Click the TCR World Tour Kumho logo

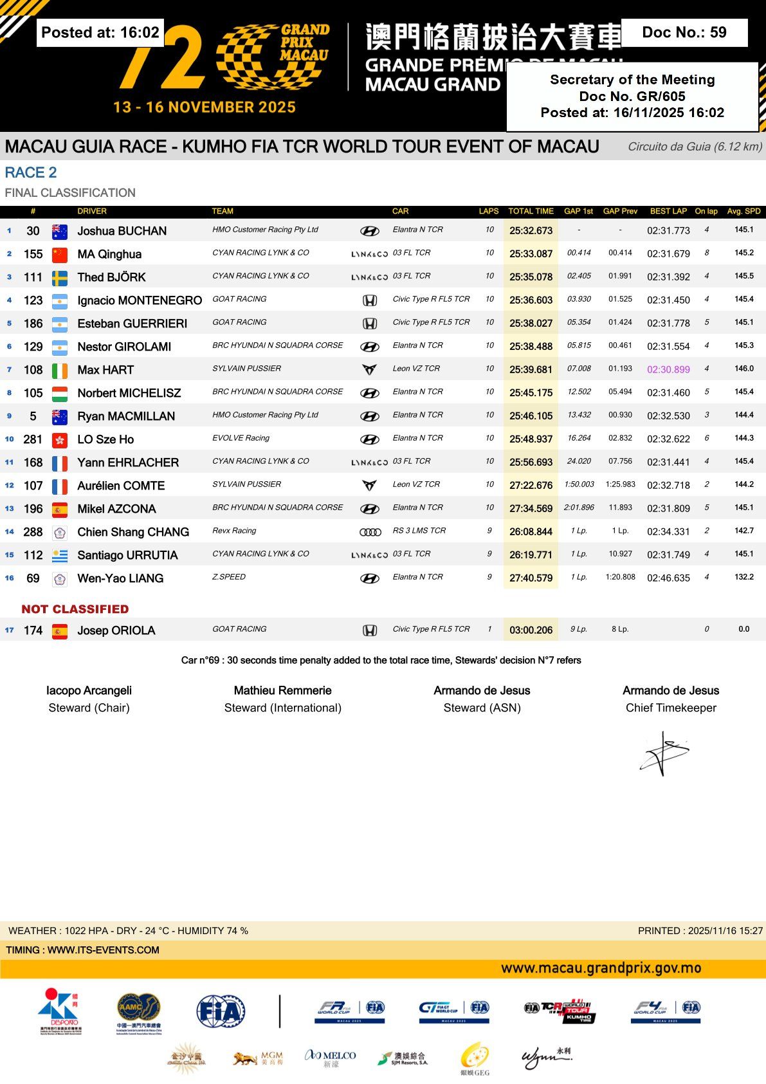point(560,1009)
